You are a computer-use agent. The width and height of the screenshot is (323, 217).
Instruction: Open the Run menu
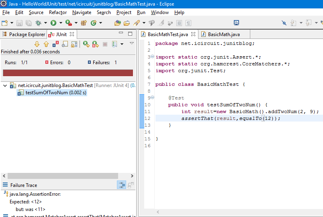point(141,12)
